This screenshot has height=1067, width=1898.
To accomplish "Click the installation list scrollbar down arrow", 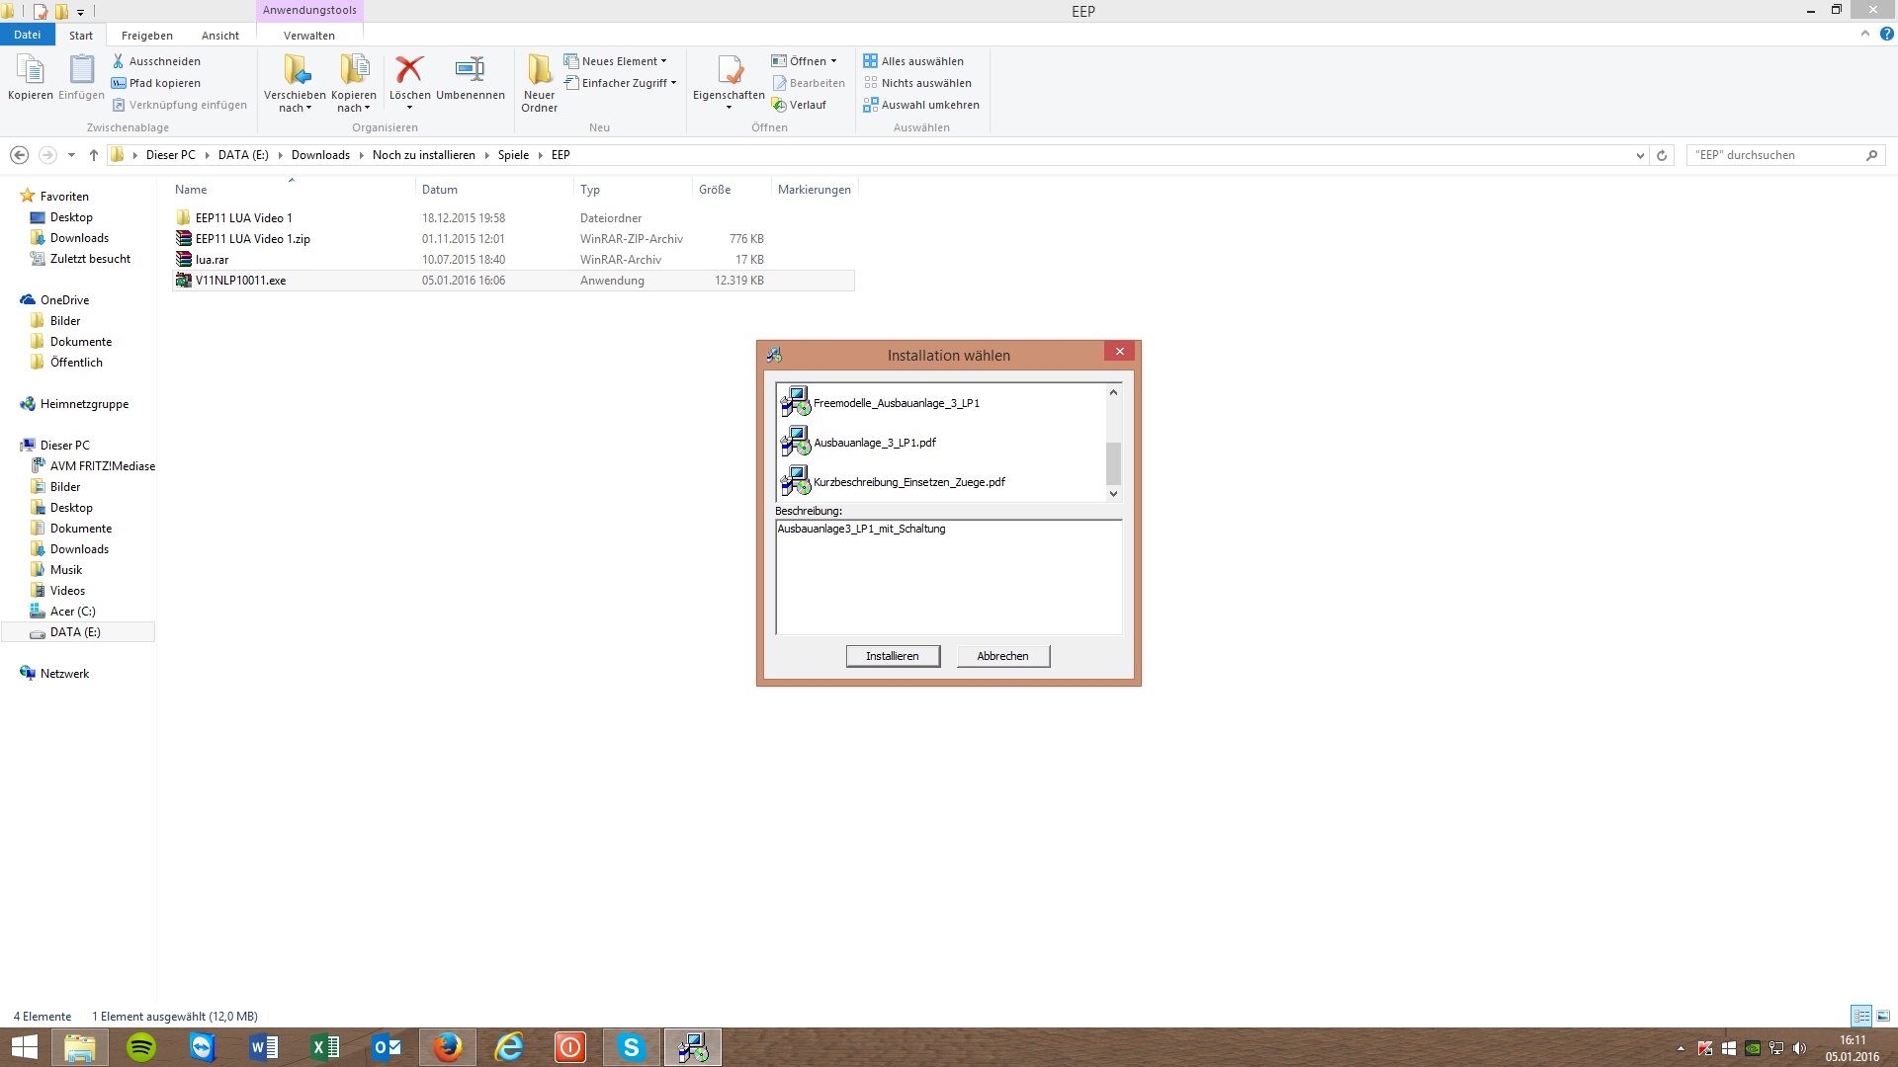I will 1113,494.
